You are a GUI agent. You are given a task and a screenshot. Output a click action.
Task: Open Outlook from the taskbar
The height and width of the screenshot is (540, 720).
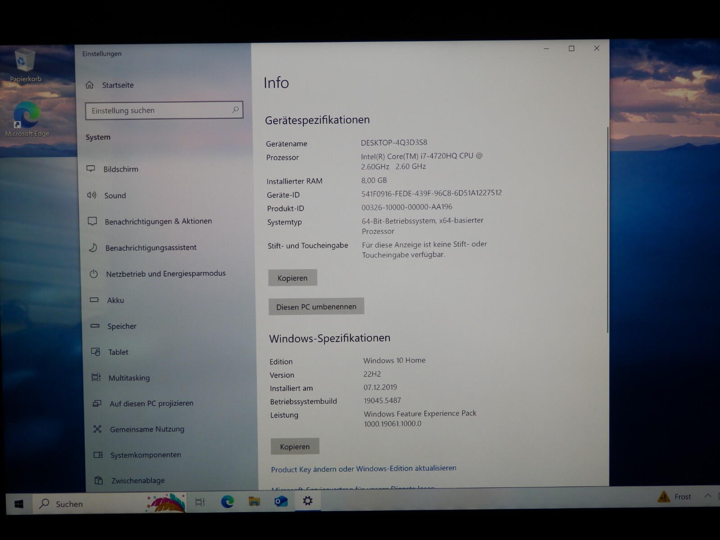tap(281, 501)
